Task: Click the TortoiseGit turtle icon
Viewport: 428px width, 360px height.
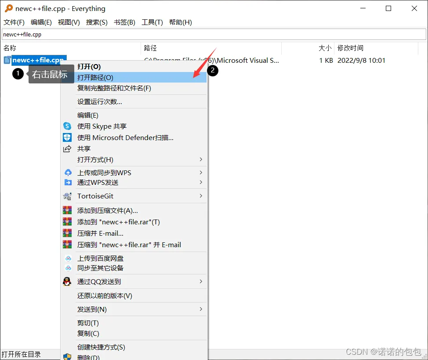Action: tap(67, 196)
